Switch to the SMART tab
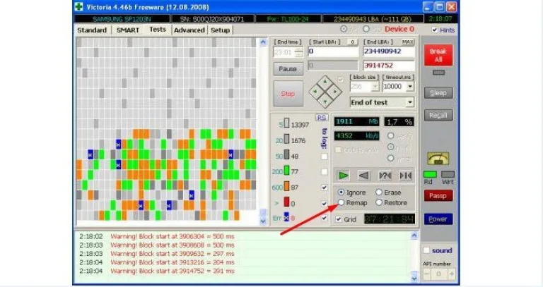Viewport: 543px width, 287px height. [128, 30]
